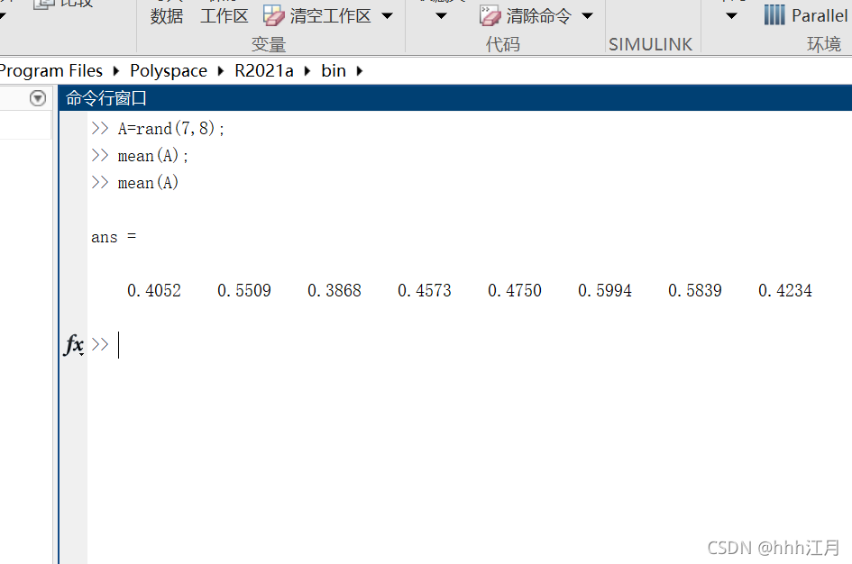Click the value 0.4573
852x564 pixels.
(425, 290)
